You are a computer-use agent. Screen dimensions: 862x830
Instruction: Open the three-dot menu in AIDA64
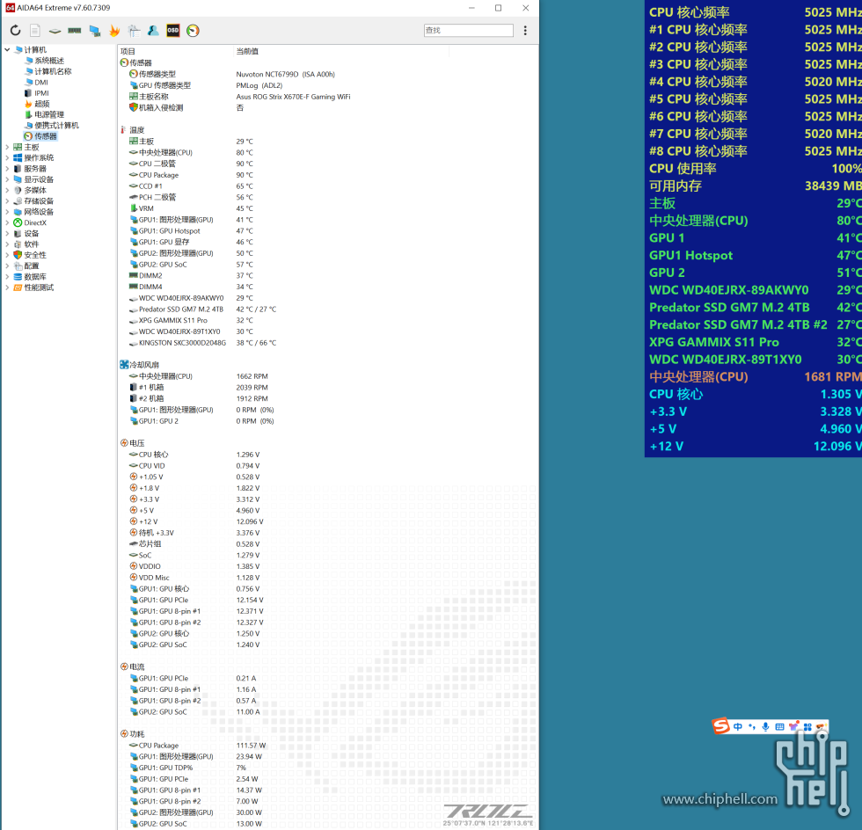525,31
